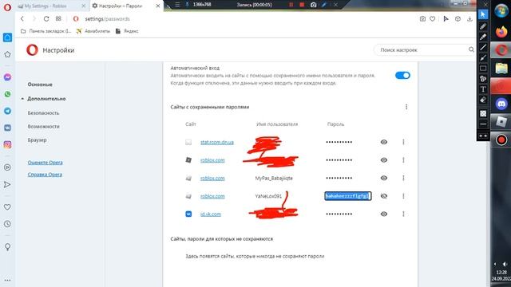This screenshot has height=287, width=511.
Task: Open sidebar three-dots setup menu
Action: [x=7, y=280]
